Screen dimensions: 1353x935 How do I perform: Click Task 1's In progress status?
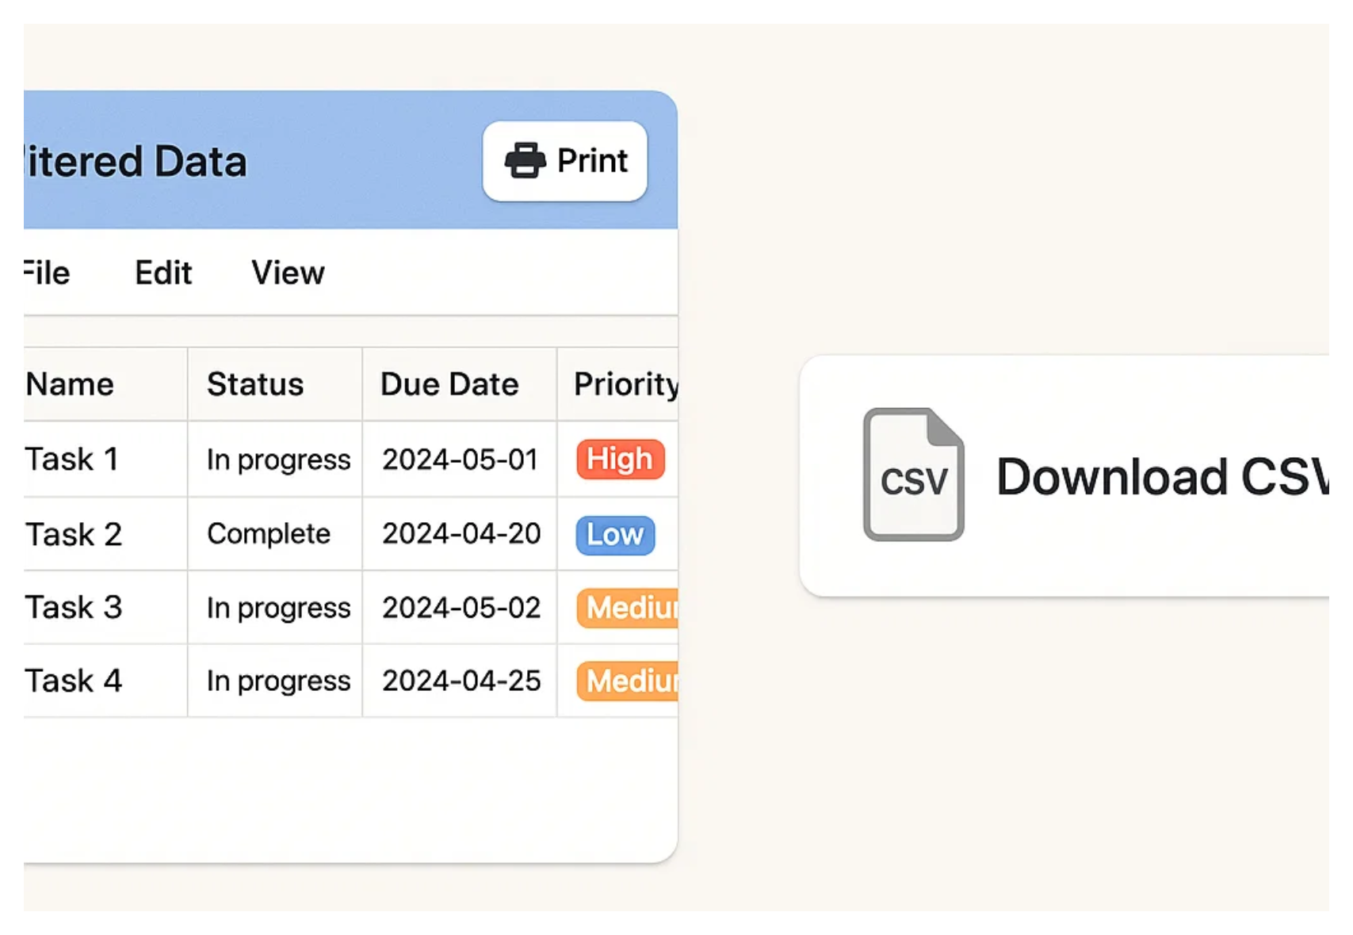[x=278, y=460]
